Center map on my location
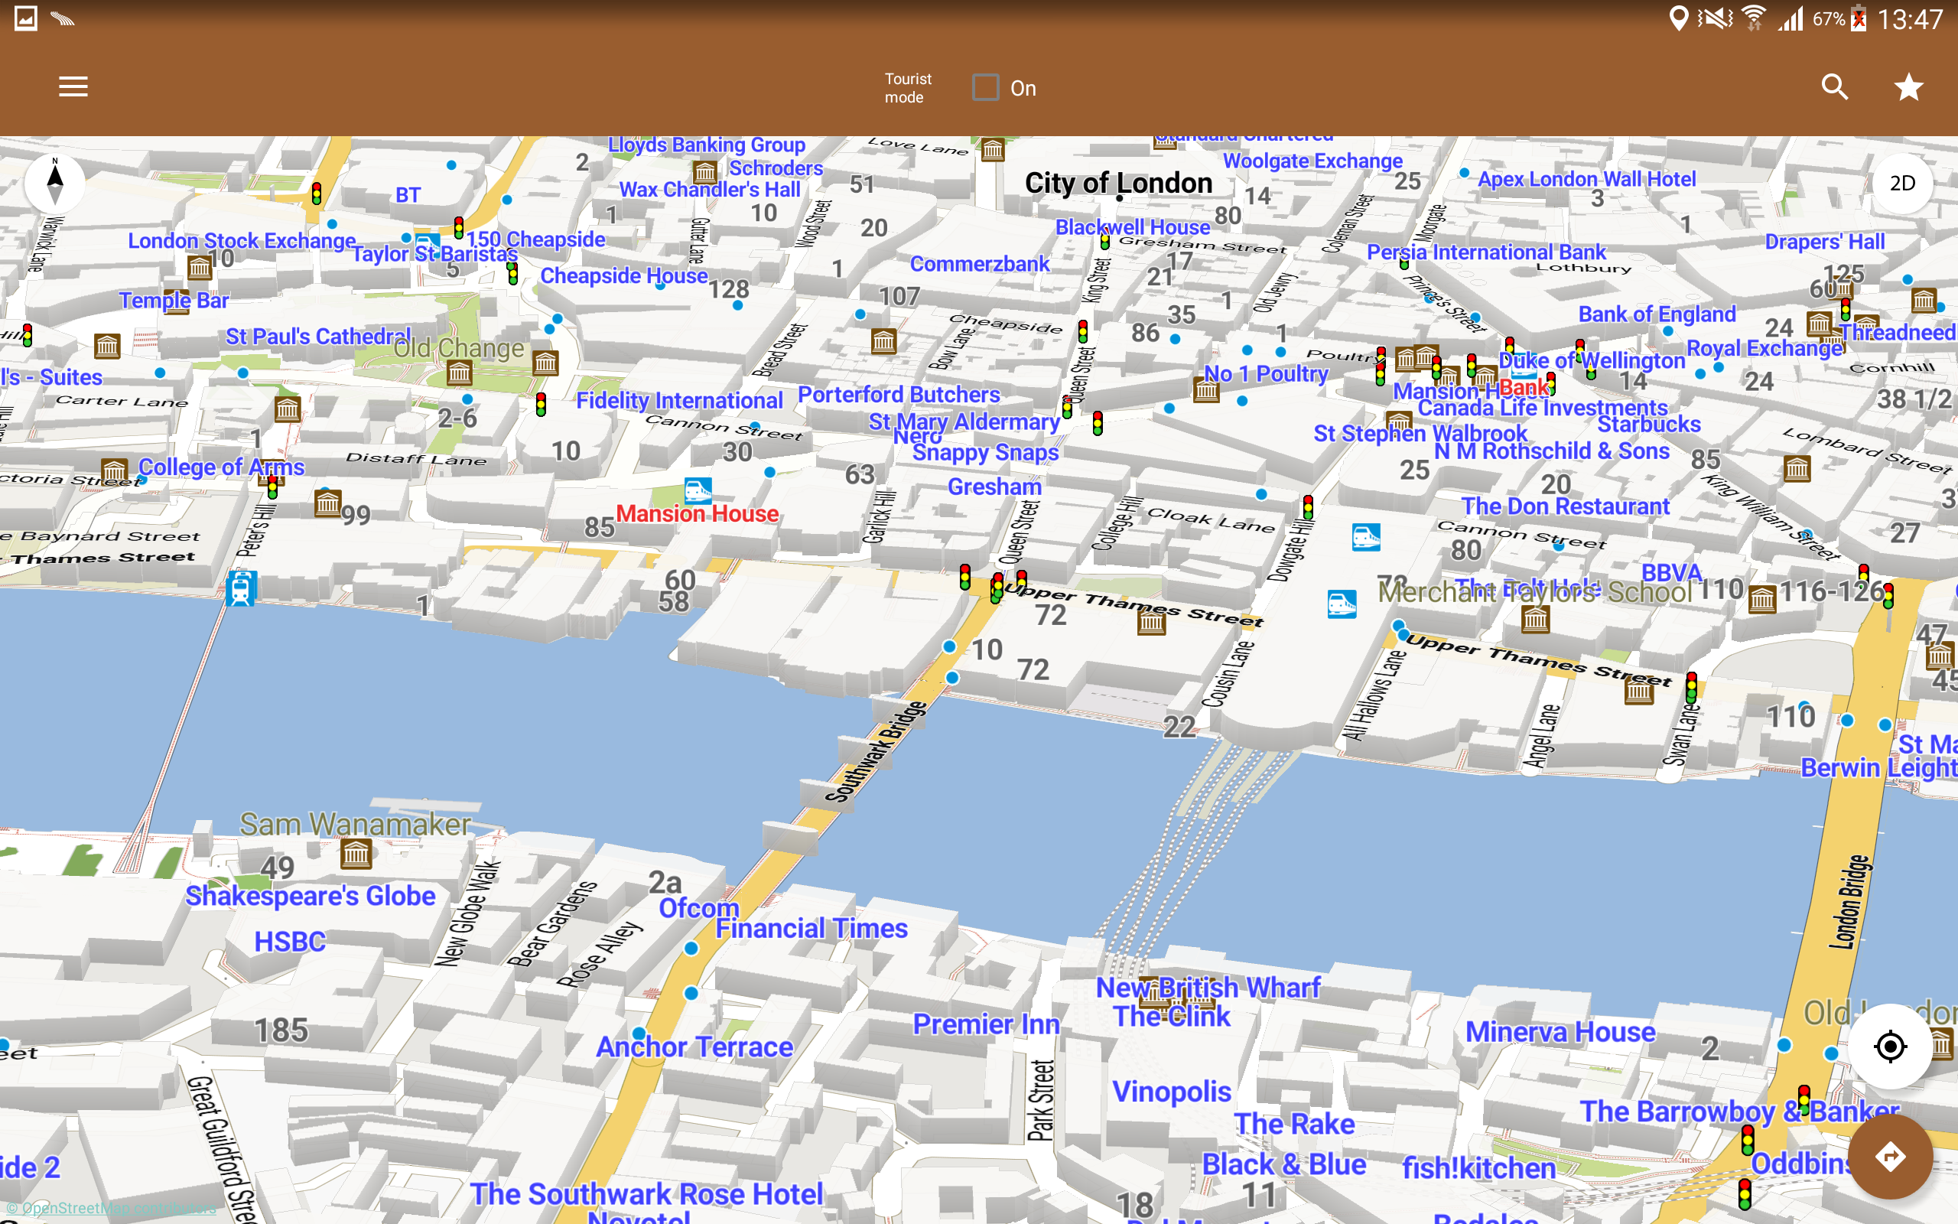The width and height of the screenshot is (1958, 1224). (x=1889, y=1046)
